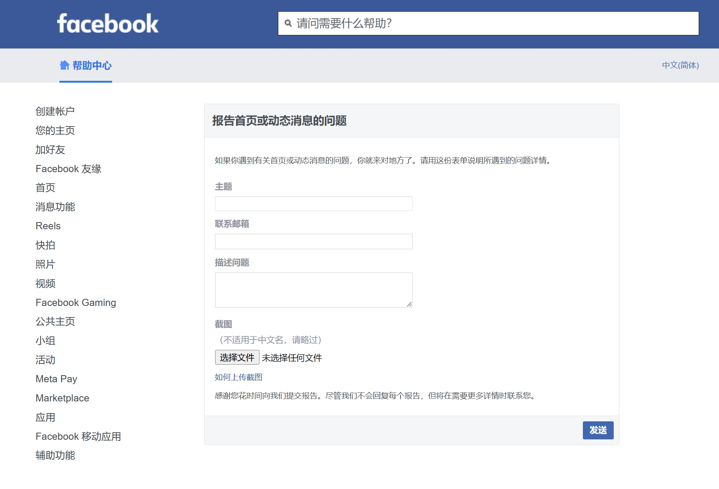Open the 如何上传截图 link
This screenshot has height=489, width=719.
(x=239, y=377)
